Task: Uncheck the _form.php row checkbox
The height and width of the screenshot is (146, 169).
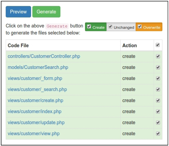Action: [158, 78]
